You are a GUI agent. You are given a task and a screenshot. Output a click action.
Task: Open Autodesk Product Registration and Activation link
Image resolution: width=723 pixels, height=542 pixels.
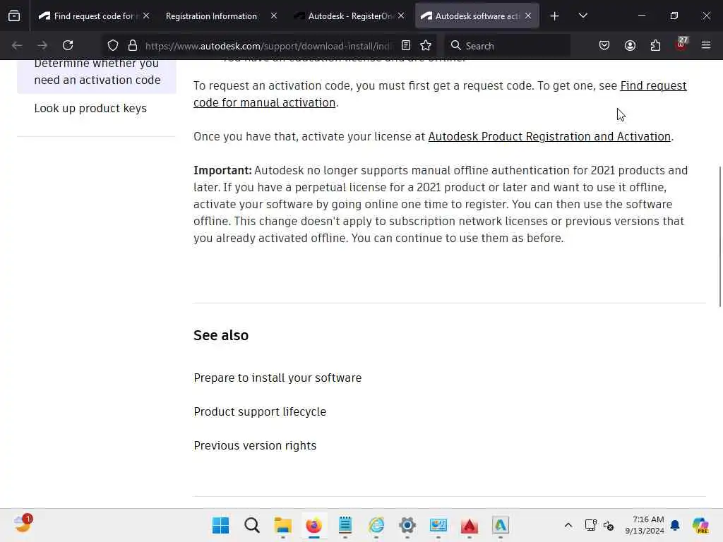pyautogui.click(x=549, y=136)
